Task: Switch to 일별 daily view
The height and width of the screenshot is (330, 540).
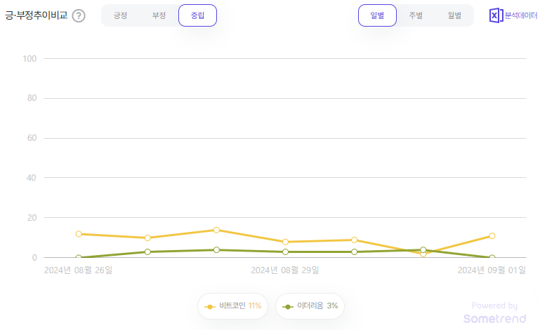Action: coord(378,15)
